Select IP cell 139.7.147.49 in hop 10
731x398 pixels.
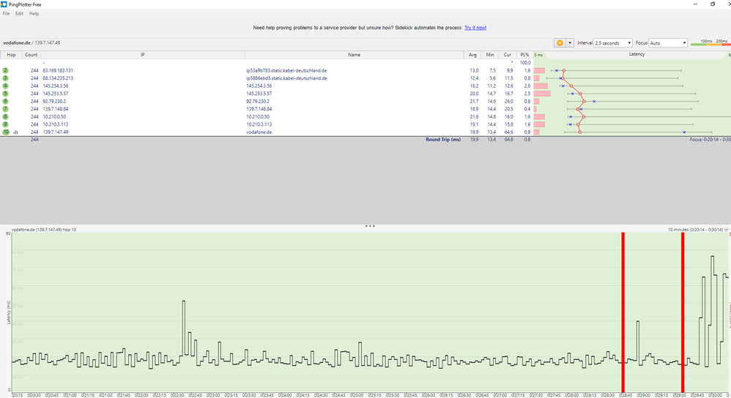point(56,132)
